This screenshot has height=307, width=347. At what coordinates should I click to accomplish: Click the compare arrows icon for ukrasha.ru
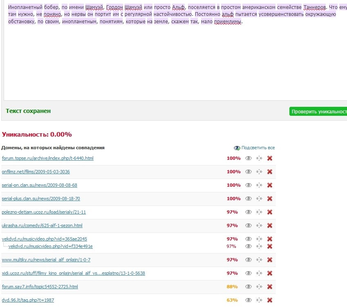click(259, 225)
